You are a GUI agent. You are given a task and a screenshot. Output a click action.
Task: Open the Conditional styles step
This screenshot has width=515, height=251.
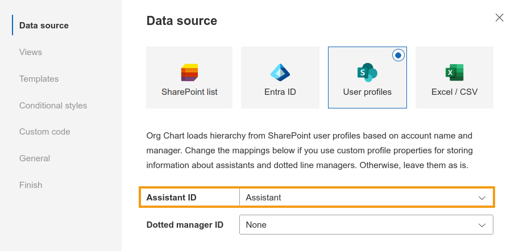coord(53,105)
